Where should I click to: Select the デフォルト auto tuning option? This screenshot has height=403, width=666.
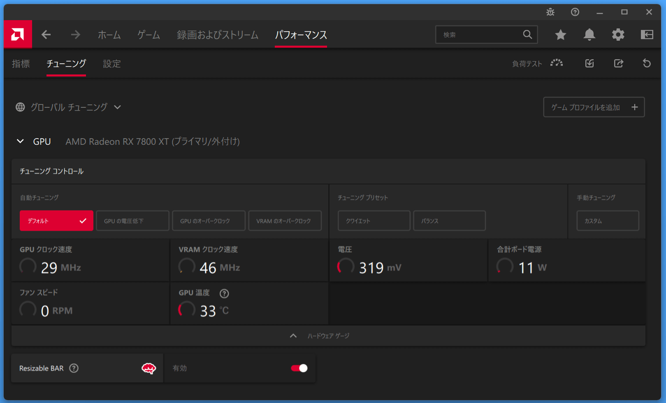pyautogui.click(x=56, y=221)
